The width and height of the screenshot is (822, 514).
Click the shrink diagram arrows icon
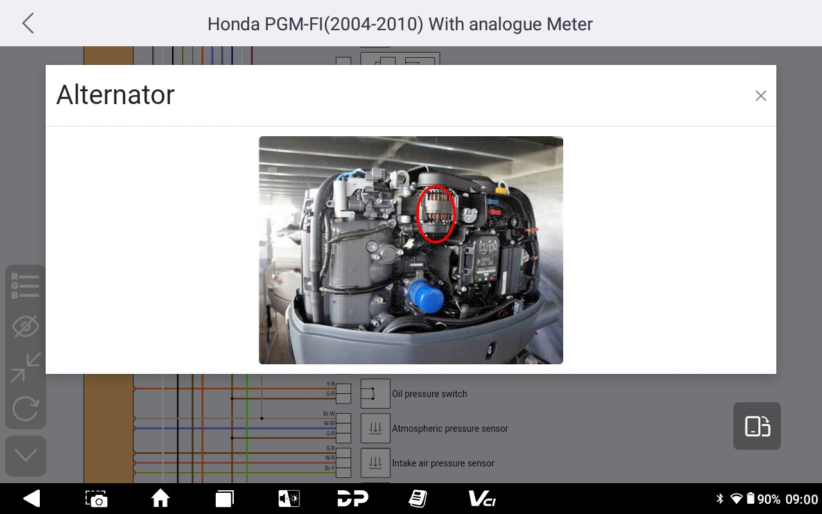click(x=26, y=368)
